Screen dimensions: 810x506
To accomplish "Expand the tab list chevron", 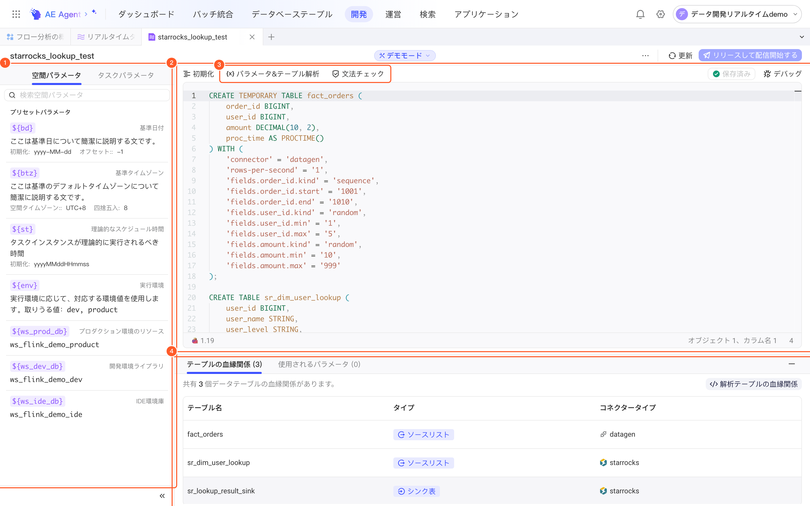I will [802, 37].
